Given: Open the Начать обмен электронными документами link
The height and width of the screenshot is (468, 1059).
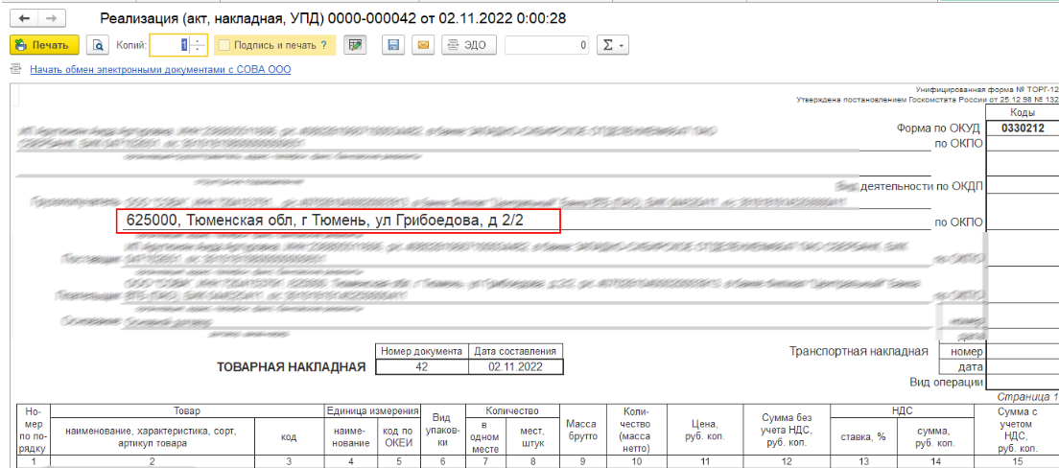Looking at the screenshot, I should click(x=161, y=70).
